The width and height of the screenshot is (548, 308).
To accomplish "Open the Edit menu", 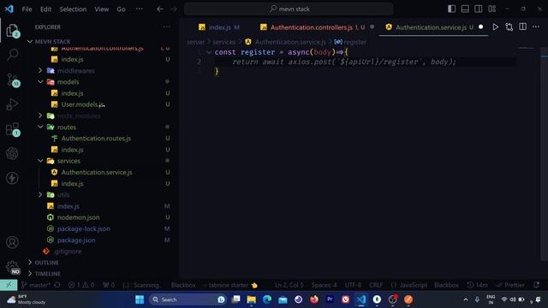I will pos(45,9).
